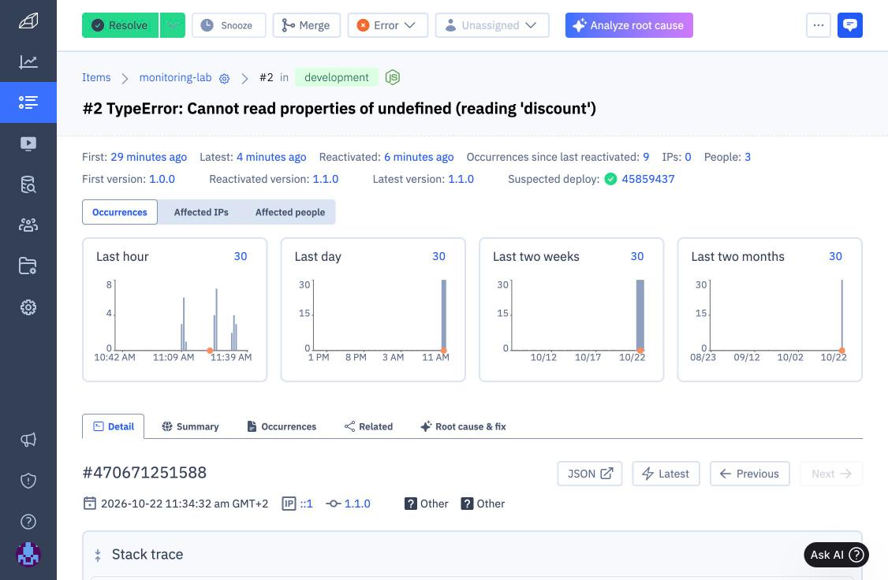
Task: Switch to the Root cause & fix tab
Action: tap(463, 426)
